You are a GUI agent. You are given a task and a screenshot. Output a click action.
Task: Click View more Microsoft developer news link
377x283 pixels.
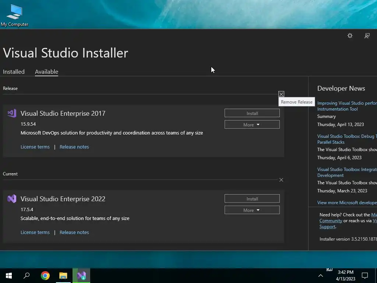click(347, 203)
